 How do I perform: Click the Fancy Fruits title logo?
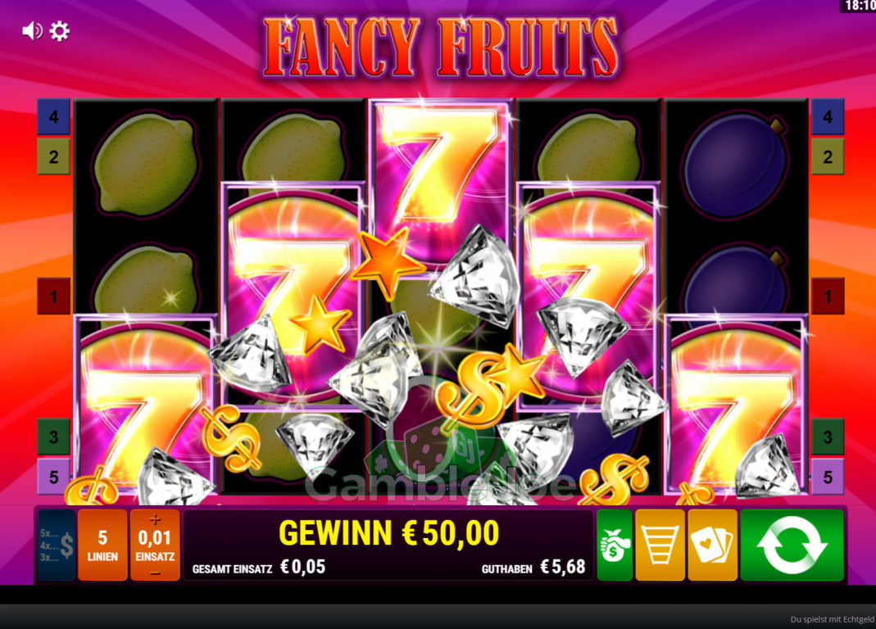(x=441, y=47)
